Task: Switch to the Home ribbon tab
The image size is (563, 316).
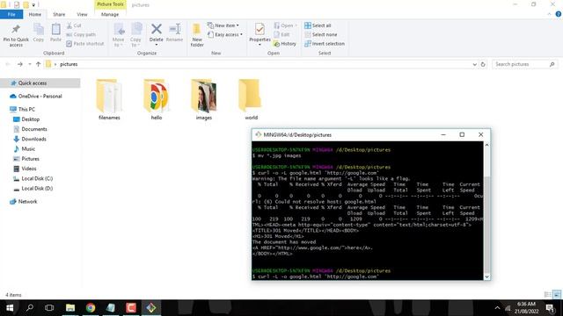Action: [x=35, y=14]
